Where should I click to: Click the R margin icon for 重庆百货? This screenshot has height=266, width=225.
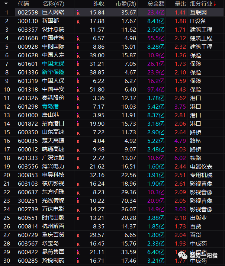click(78, 236)
